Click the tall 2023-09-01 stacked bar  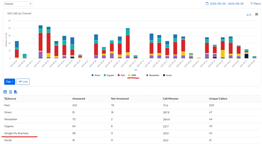pos(40,42)
